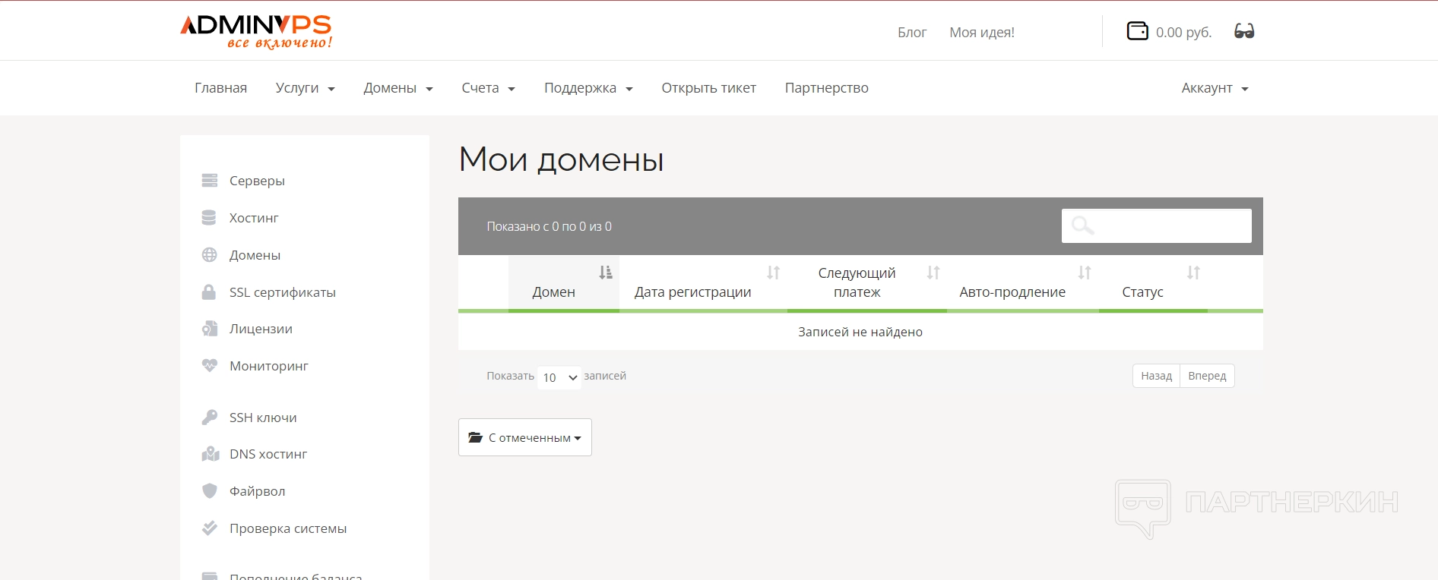Click the magnifier icon in search box
This screenshot has height=580, width=1438.
pos(1082,225)
